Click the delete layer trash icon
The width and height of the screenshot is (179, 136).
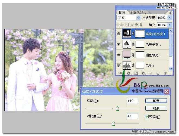click(x=165, y=73)
